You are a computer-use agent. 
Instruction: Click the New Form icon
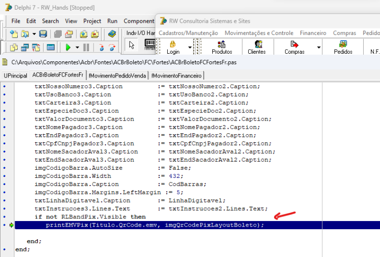(51, 47)
